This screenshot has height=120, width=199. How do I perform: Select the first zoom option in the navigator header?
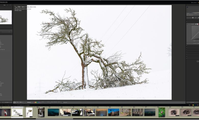pyautogui.click(x=5, y=5)
